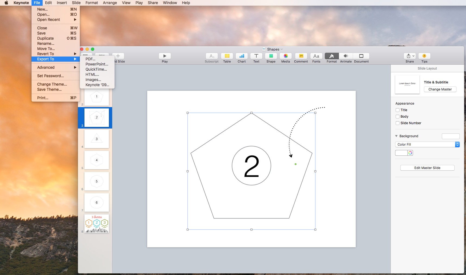
Task: Click the Edit Master Slide button
Action: (427, 168)
